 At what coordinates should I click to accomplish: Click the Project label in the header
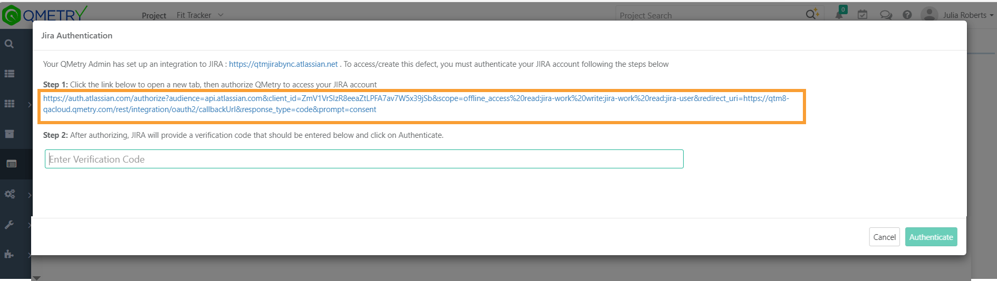tap(154, 15)
